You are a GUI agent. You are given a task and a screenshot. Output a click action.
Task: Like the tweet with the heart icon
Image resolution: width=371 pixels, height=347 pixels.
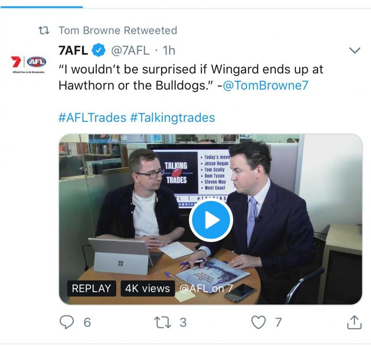tap(259, 322)
